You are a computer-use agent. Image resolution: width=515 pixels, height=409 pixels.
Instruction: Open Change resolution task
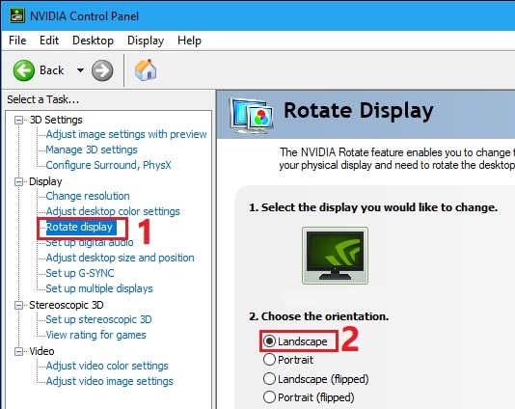[x=88, y=196]
